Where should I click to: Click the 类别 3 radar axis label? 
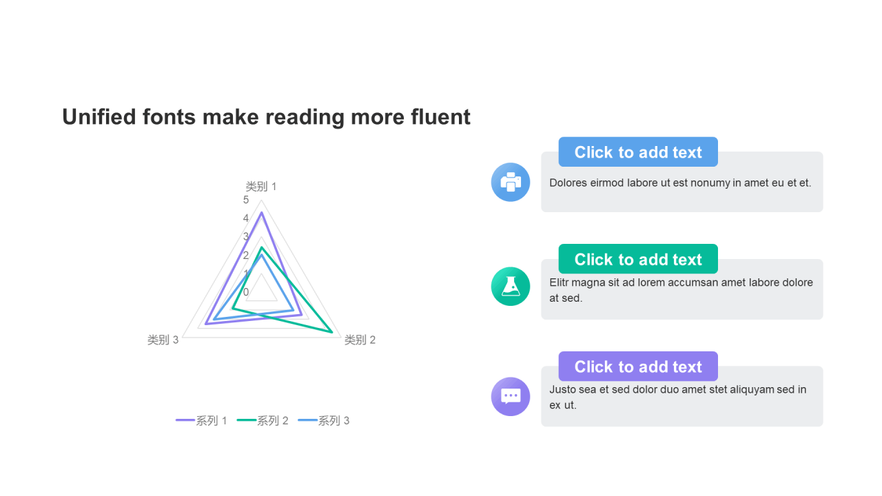coord(163,340)
